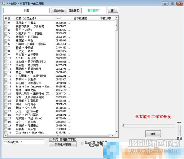Select song 周笔畅 - 最美的期待
This screenshot has height=159, width=184.
[28, 69]
